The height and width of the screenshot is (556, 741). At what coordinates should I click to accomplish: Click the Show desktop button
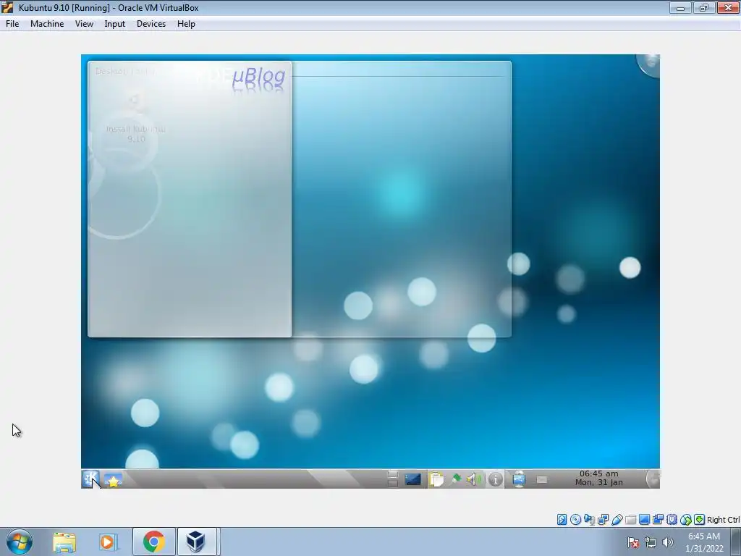736,542
